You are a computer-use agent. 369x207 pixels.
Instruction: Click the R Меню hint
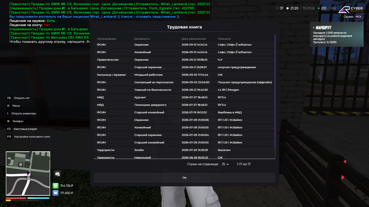pyautogui.click(x=13, y=106)
